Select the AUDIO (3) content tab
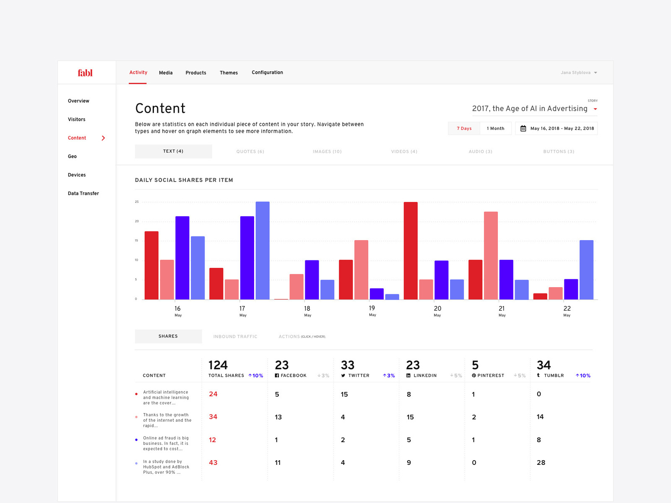Screen dimensions: 671x503 pos(481,152)
